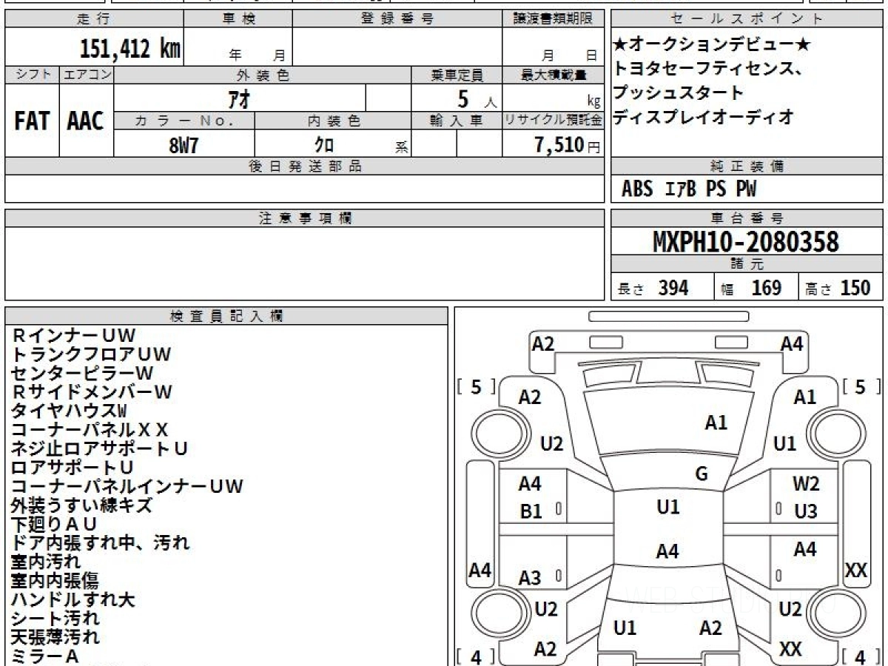Screen dimensions: 888x666
Task: Click the FAT shift value
Action: pyautogui.click(x=32, y=121)
